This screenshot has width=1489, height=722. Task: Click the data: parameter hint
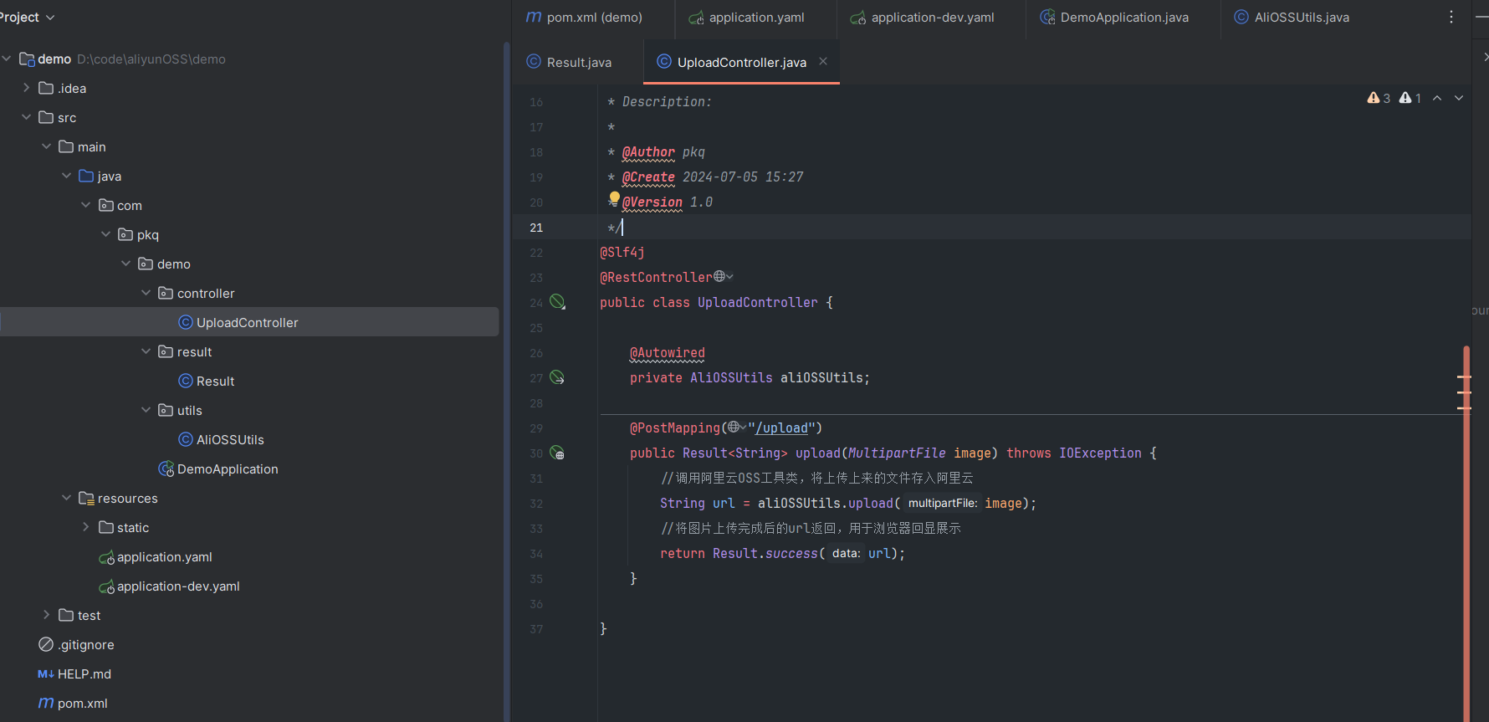click(x=846, y=553)
